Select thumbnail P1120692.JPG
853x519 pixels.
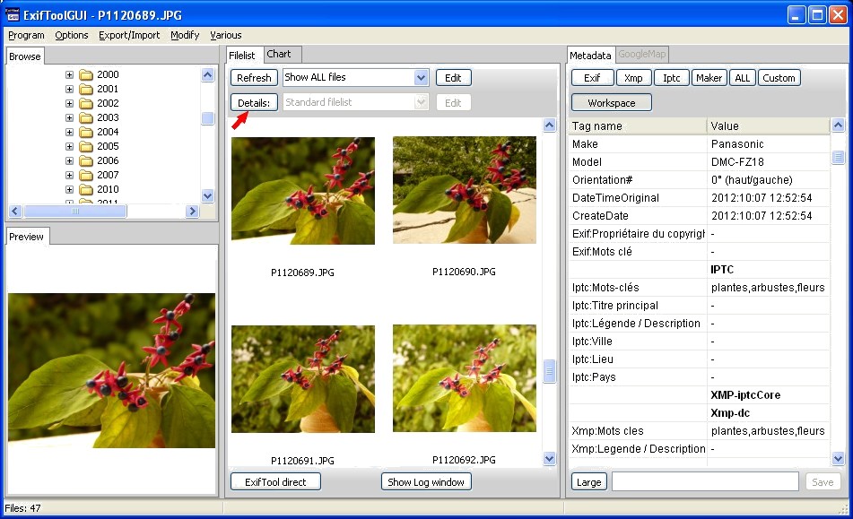pyautogui.click(x=465, y=378)
